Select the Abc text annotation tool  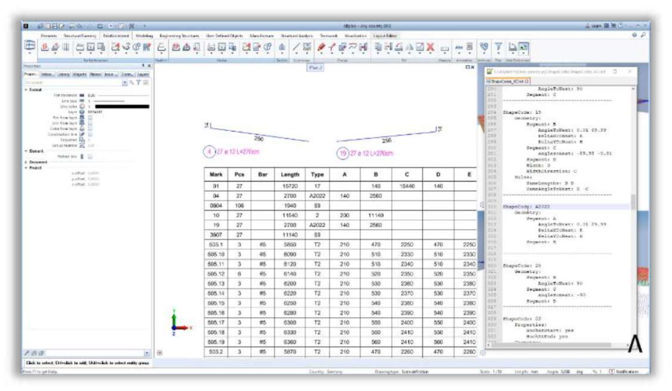click(x=459, y=47)
